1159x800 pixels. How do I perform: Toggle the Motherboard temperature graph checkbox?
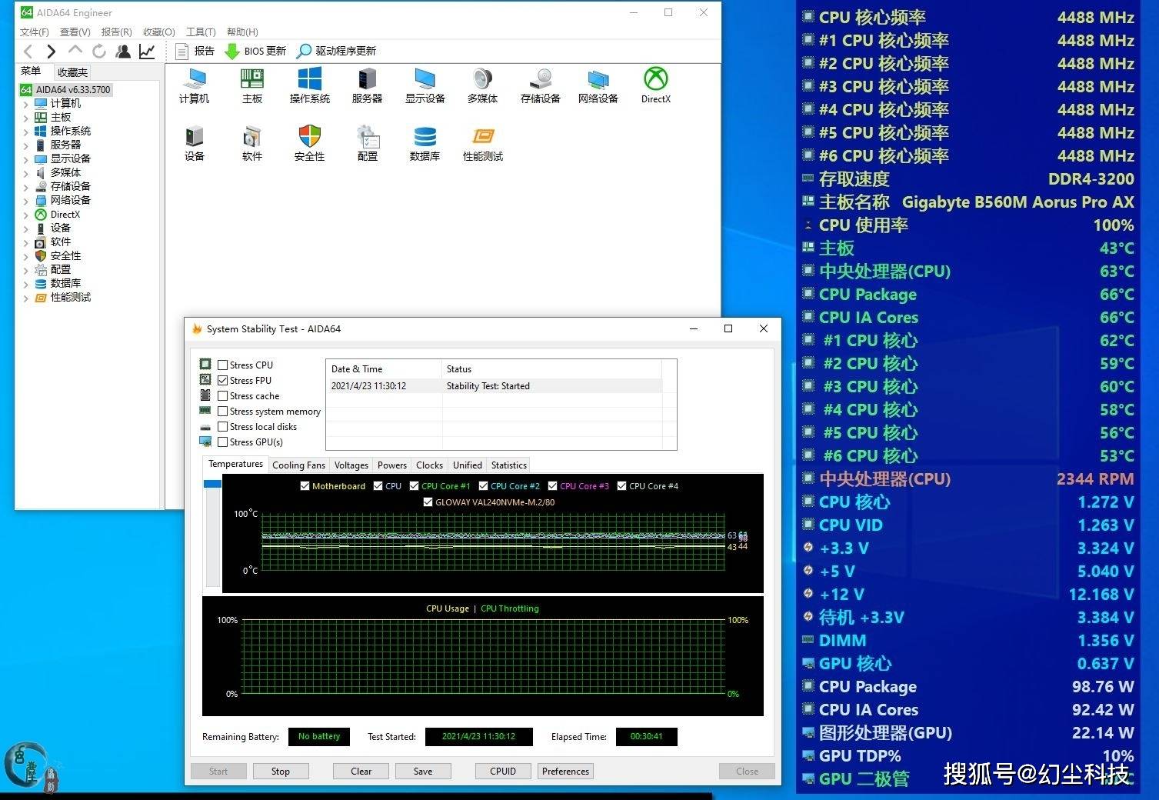click(x=305, y=486)
